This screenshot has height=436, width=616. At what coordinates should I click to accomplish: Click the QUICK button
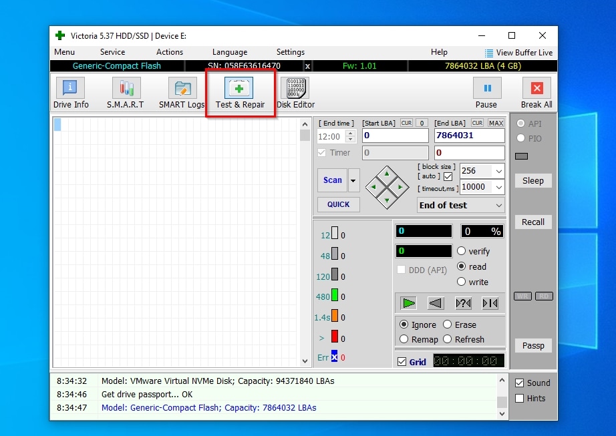338,204
